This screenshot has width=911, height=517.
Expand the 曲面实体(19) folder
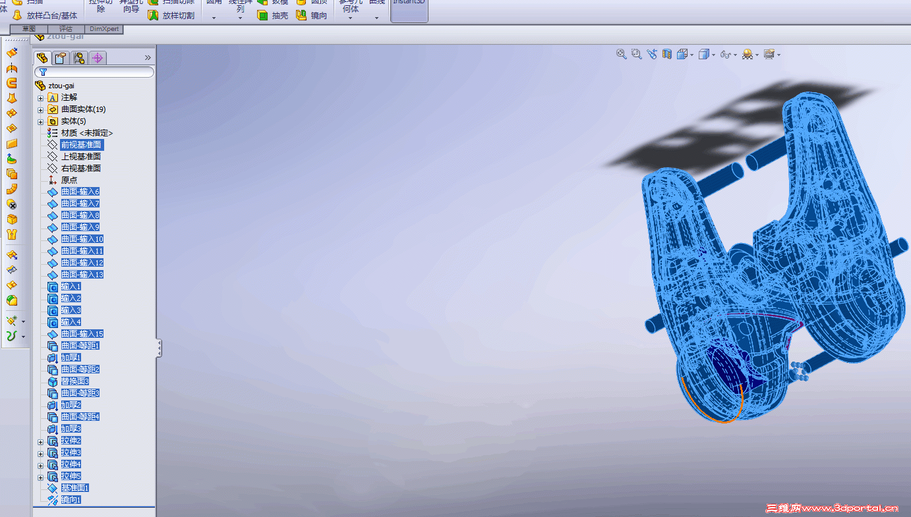coord(40,109)
